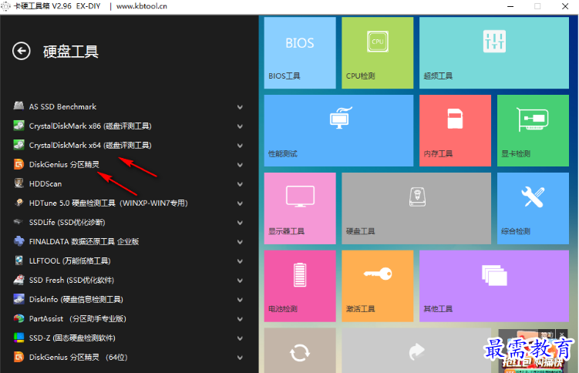The height and width of the screenshot is (373, 579).
Task: Click the CrystalDiskMark x64 icon
Action: [19, 145]
